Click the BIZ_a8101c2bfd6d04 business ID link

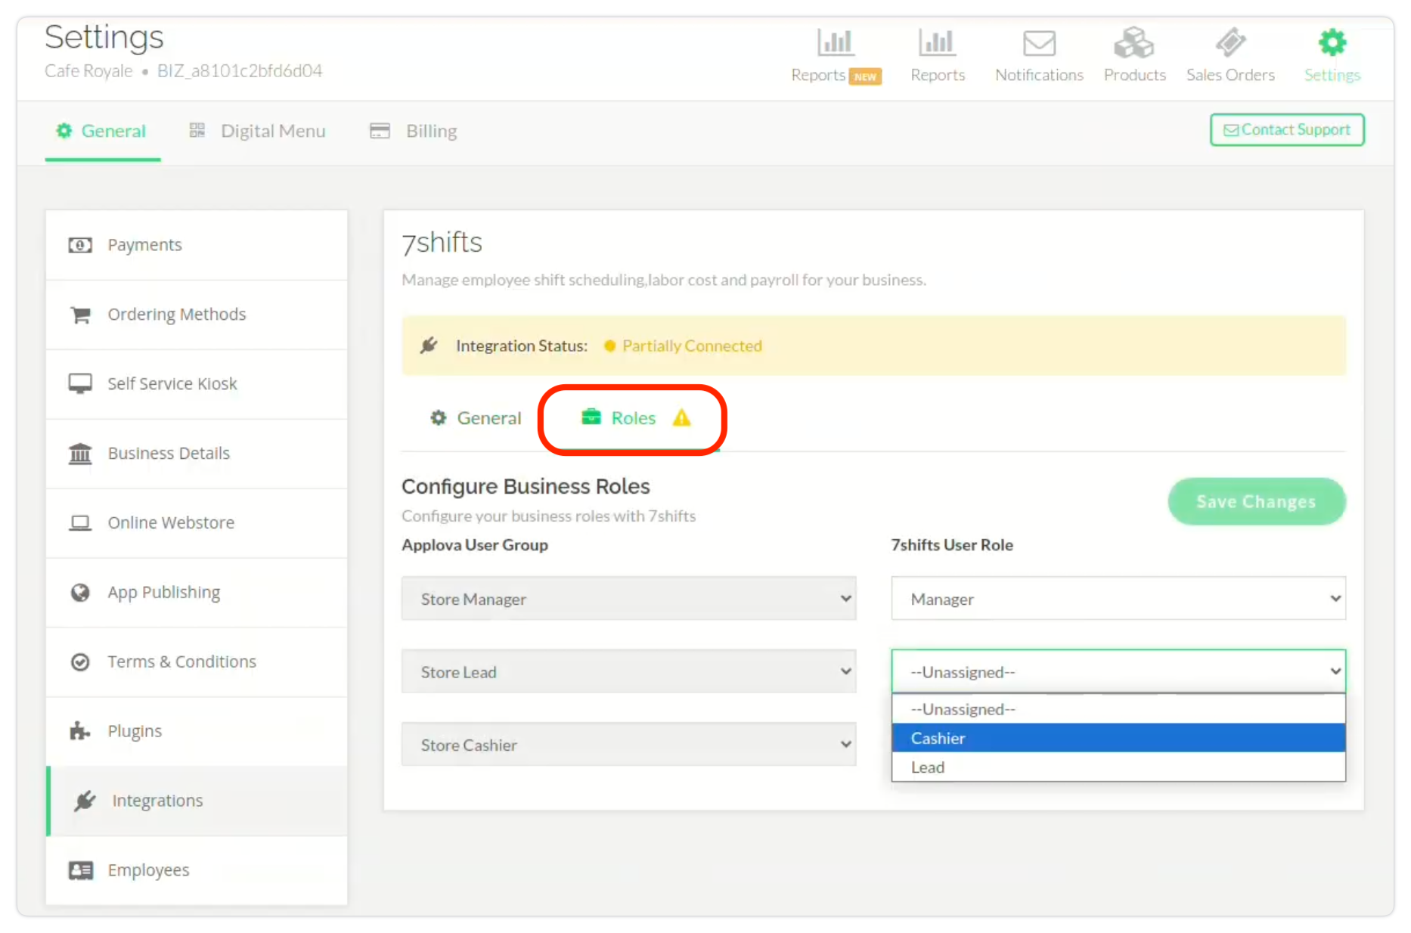tap(240, 71)
